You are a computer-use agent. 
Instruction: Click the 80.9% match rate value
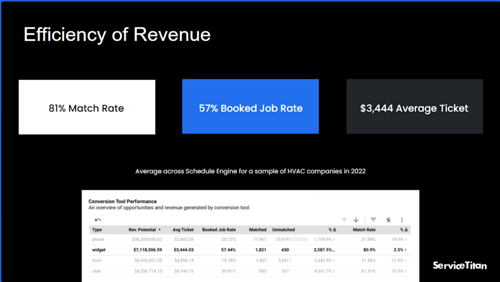[x=369, y=250]
